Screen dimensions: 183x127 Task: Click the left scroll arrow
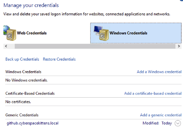(6, 46)
